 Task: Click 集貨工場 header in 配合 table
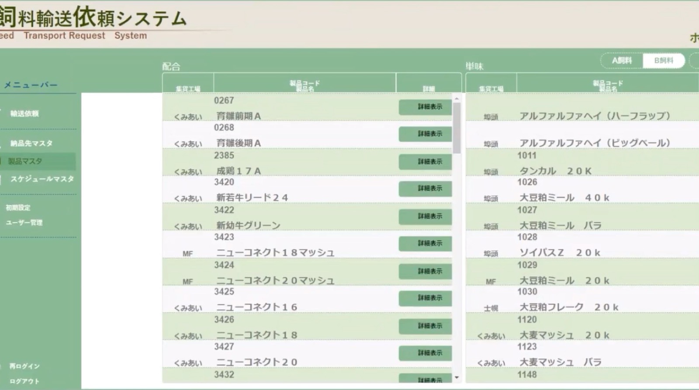(188, 89)
